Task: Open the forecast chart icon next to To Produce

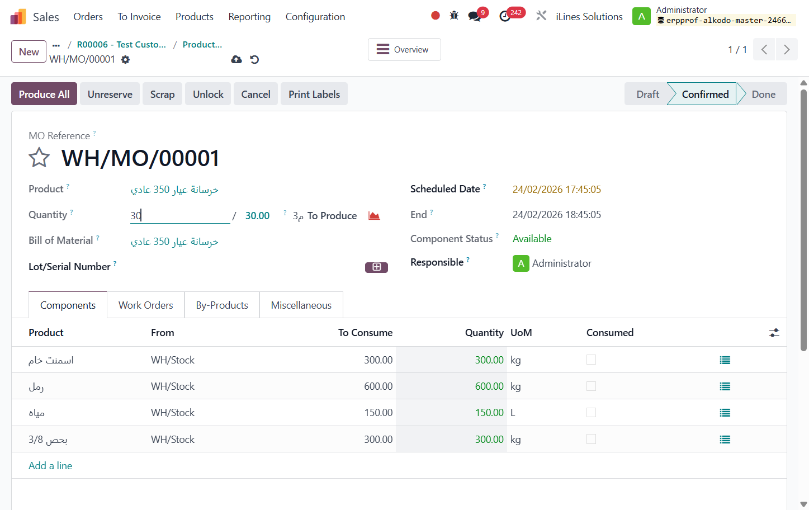Action: [x=374, y=216]
